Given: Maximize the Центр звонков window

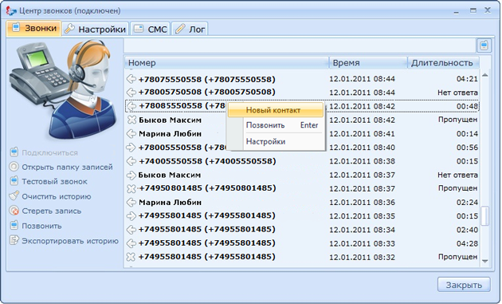Looking at the screenshot, I should (x=473, y=10).
